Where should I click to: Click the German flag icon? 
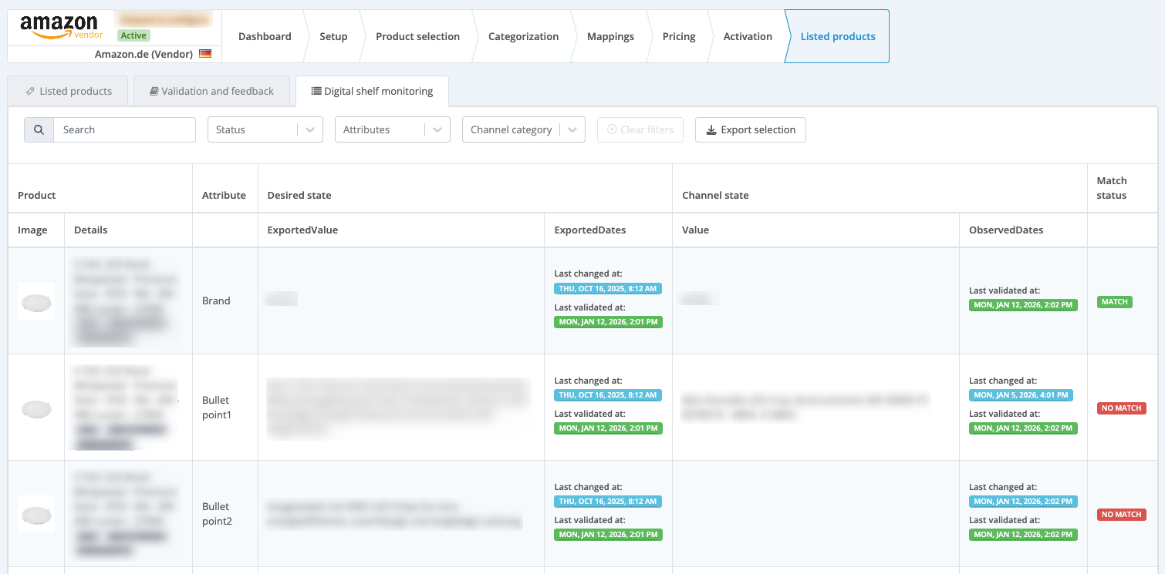click(205, 54)
